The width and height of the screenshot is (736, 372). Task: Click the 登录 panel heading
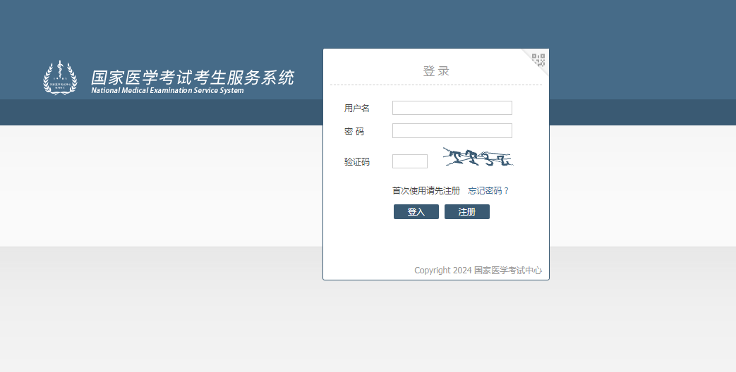click(x=435, y=71)
